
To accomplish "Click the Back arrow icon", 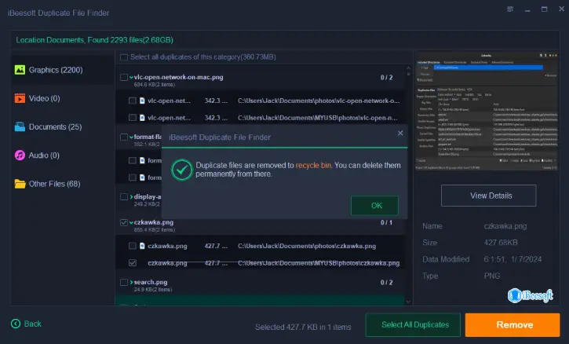I will pyautogui.click(x=16, y=324).
